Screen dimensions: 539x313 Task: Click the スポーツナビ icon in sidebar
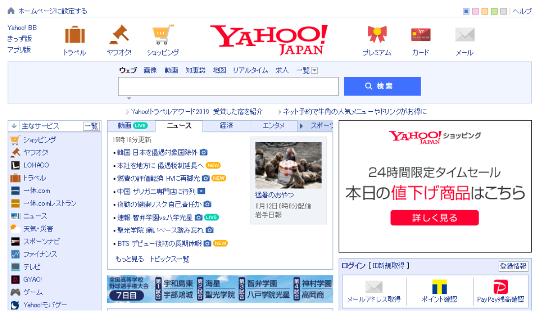(x=15, y=242)
